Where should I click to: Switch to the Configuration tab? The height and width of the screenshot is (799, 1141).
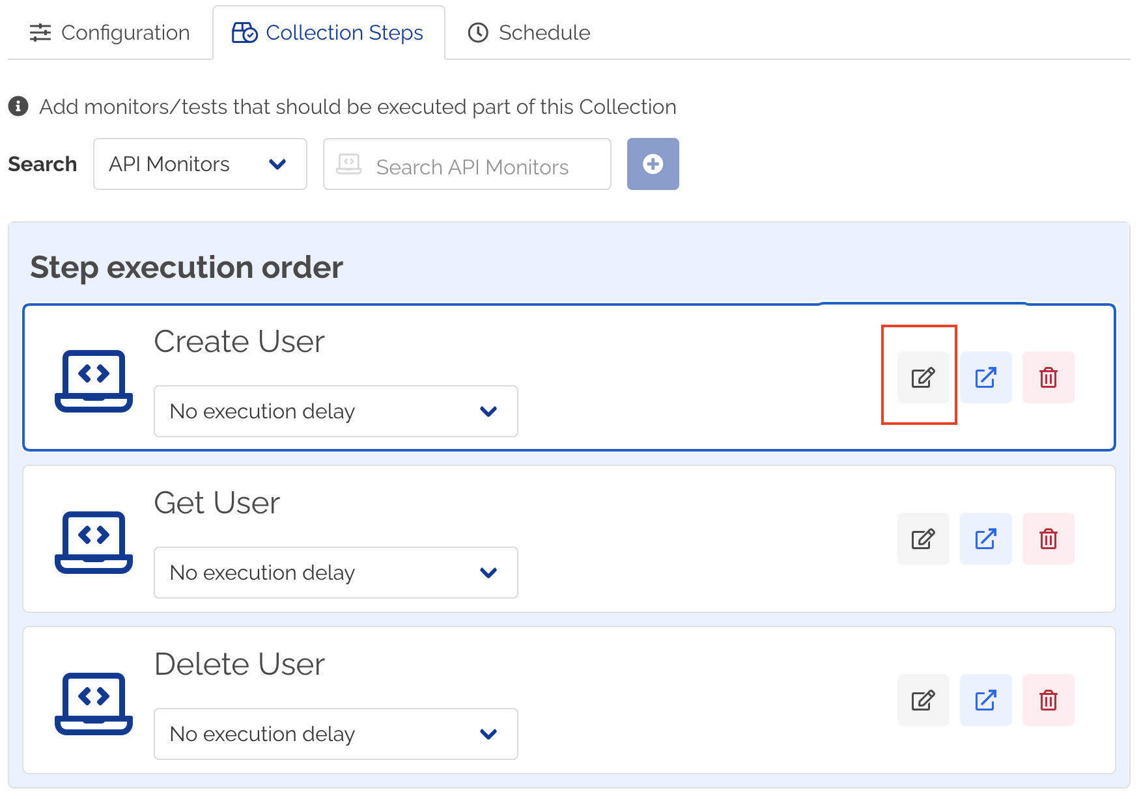(x=109, y=33)
